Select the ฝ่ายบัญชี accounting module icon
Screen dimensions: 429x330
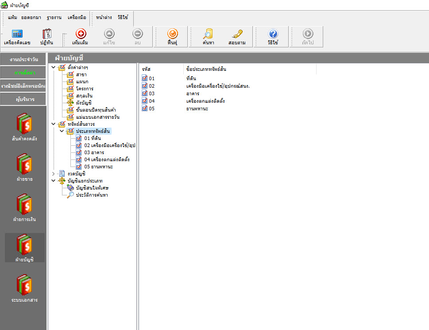tap(24, 248)
